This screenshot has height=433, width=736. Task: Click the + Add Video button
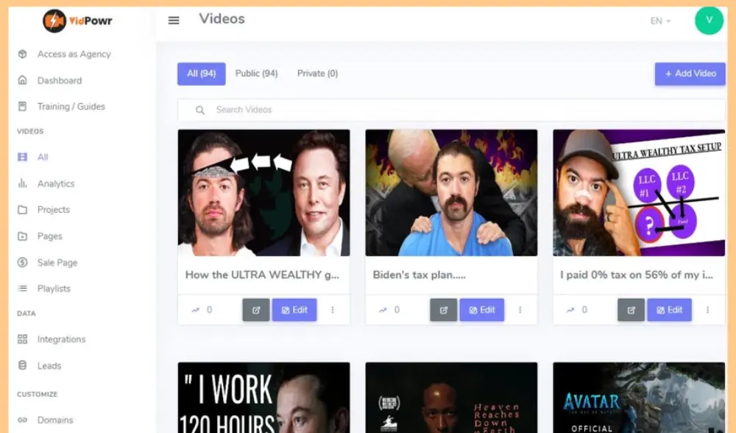coord(690,74)
